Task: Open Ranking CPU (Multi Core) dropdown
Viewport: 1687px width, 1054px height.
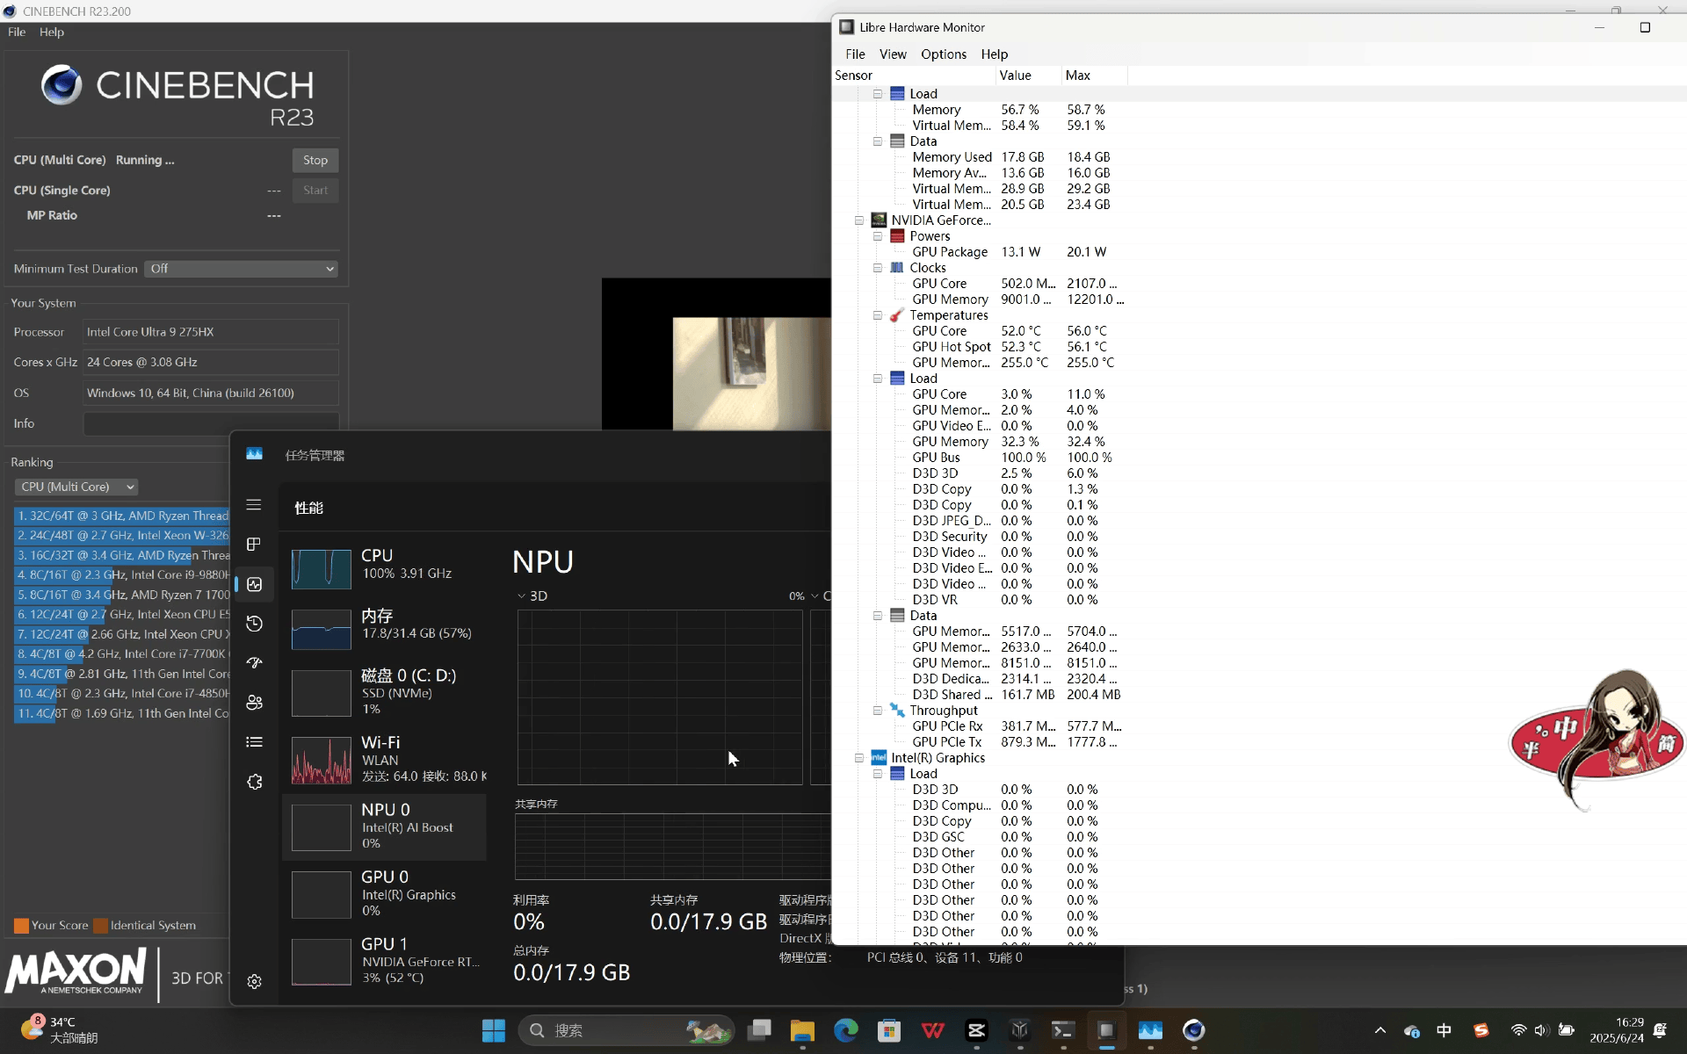Action: [76, 487]
